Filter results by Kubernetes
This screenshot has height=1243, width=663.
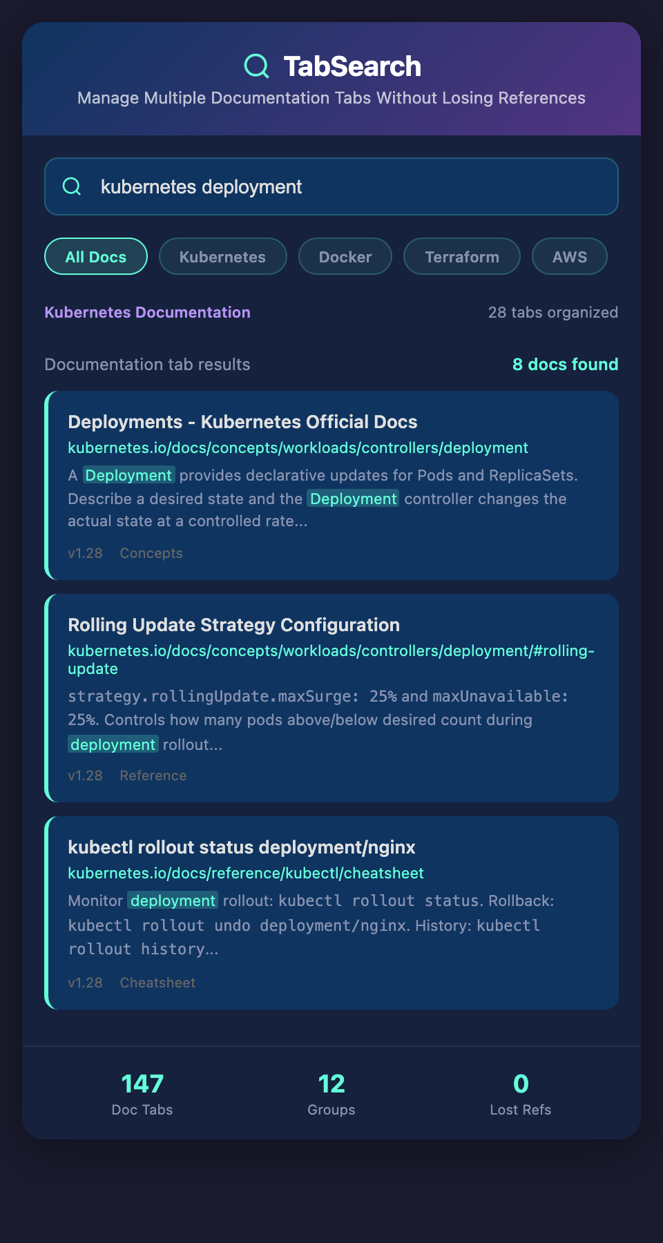(222, 257)
